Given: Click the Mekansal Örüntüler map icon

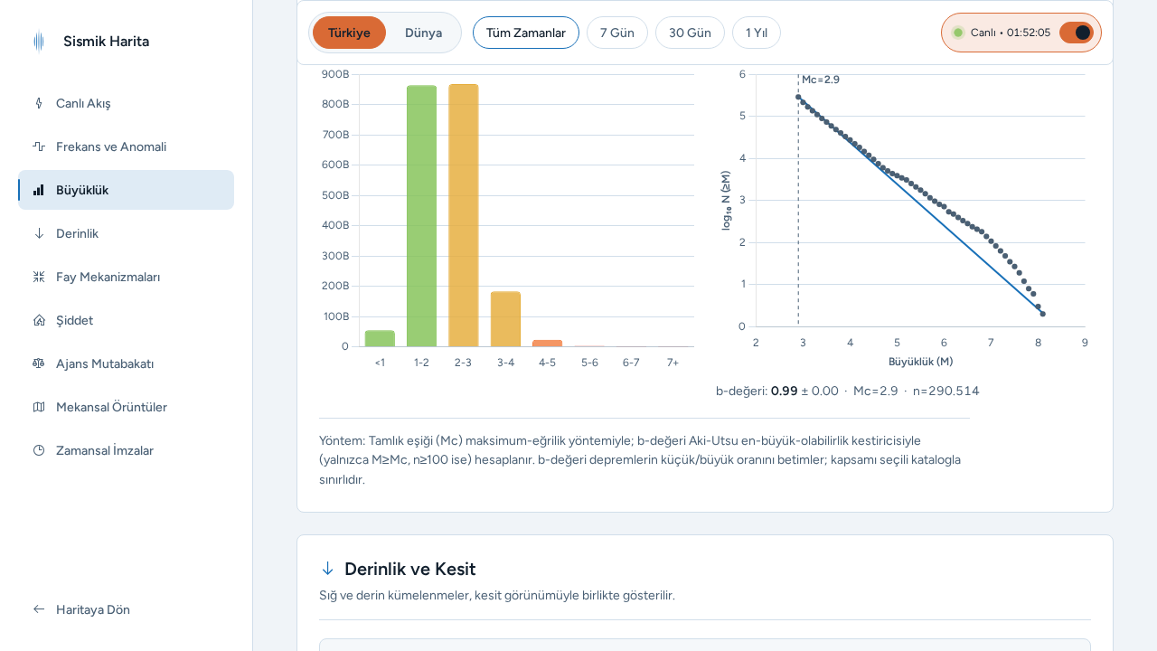Looking at the screenshot, I should (39, 407).
